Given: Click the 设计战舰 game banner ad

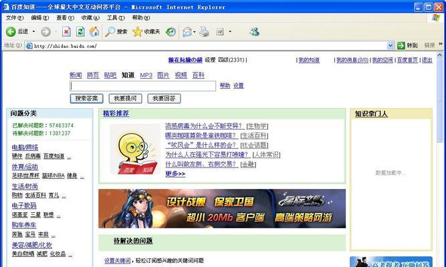Looking at the screenshot, I should (222, 208).
